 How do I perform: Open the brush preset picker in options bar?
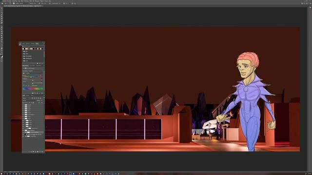pos(10,3)
